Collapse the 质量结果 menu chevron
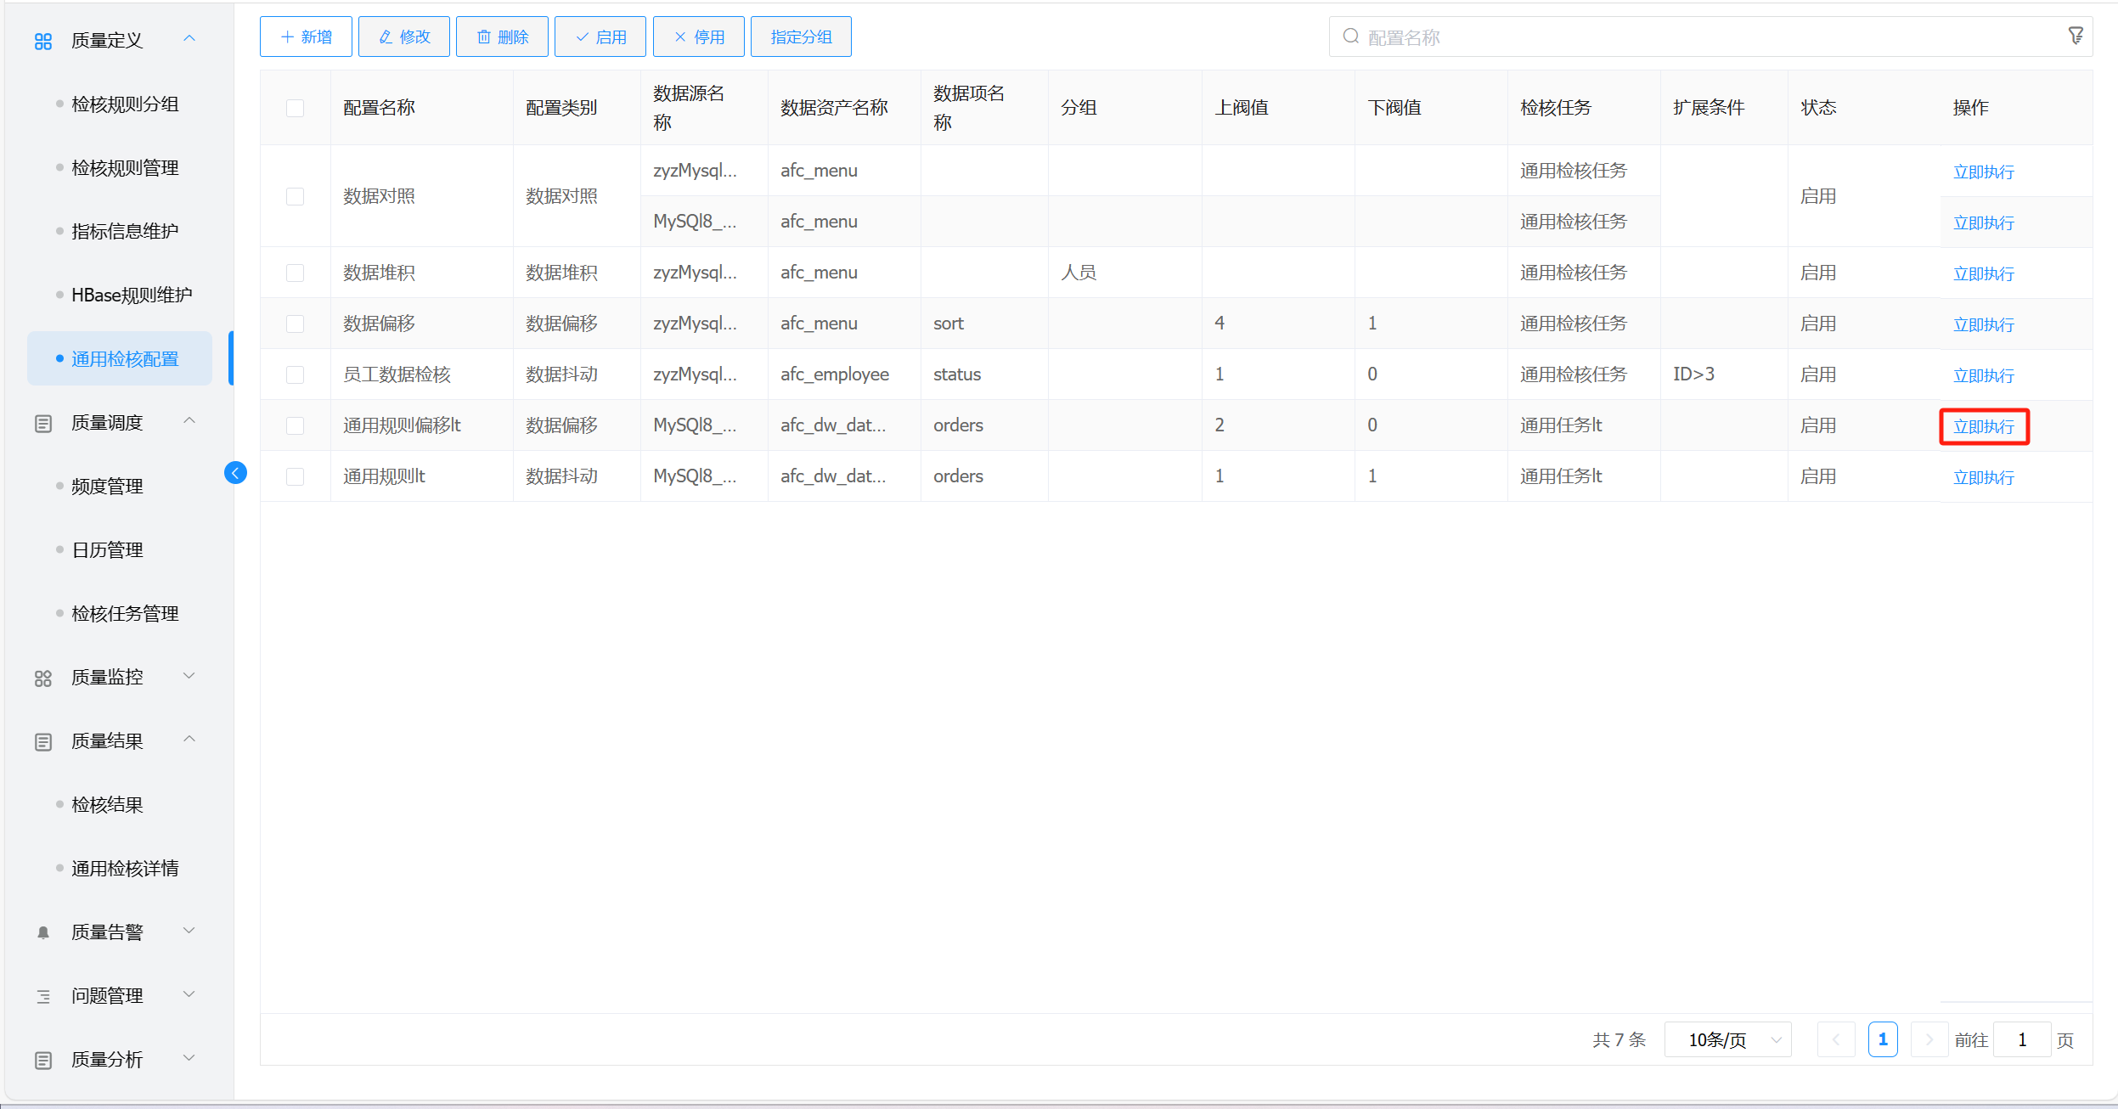Screen dimensions: 2118x1109 point(189,740)
